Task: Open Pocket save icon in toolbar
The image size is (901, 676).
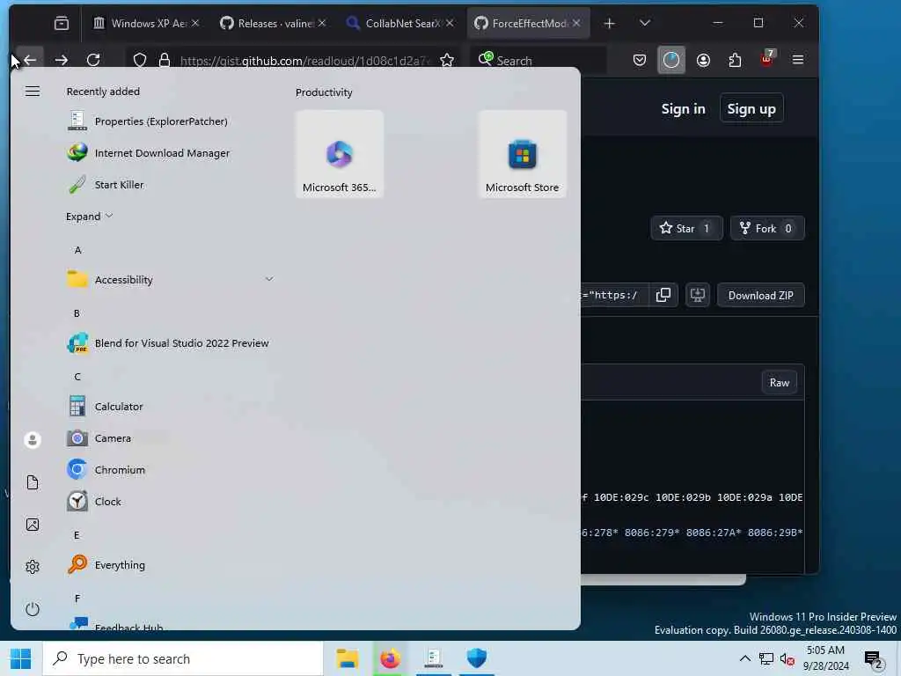Action: 640,60
